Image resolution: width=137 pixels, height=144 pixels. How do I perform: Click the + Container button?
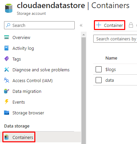(x=109, y=25)
